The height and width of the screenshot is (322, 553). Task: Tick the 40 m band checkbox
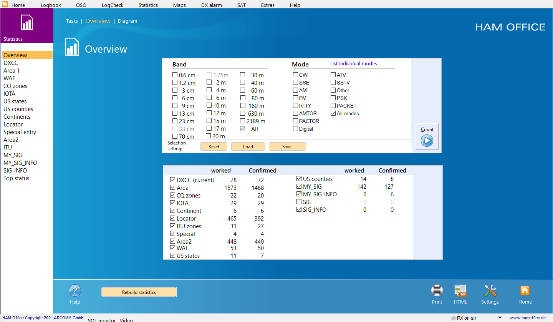pos(243,83)
